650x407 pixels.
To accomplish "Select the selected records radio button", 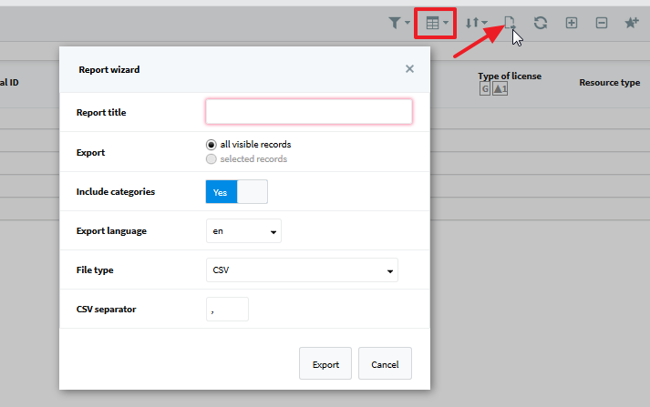I will coord(211,159).
